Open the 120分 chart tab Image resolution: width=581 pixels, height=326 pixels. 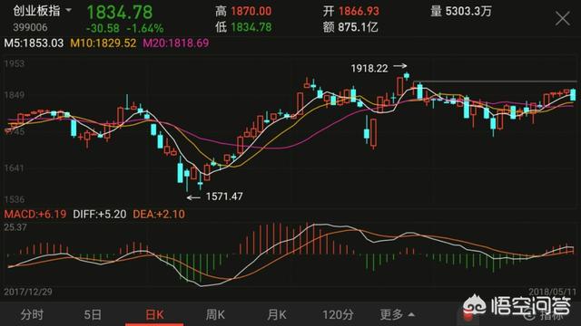coord(338,314)
